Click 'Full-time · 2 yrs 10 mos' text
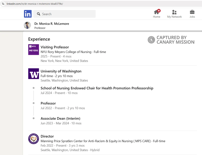The width and height of the screenshot is (202, 155). tap(57, 76)
